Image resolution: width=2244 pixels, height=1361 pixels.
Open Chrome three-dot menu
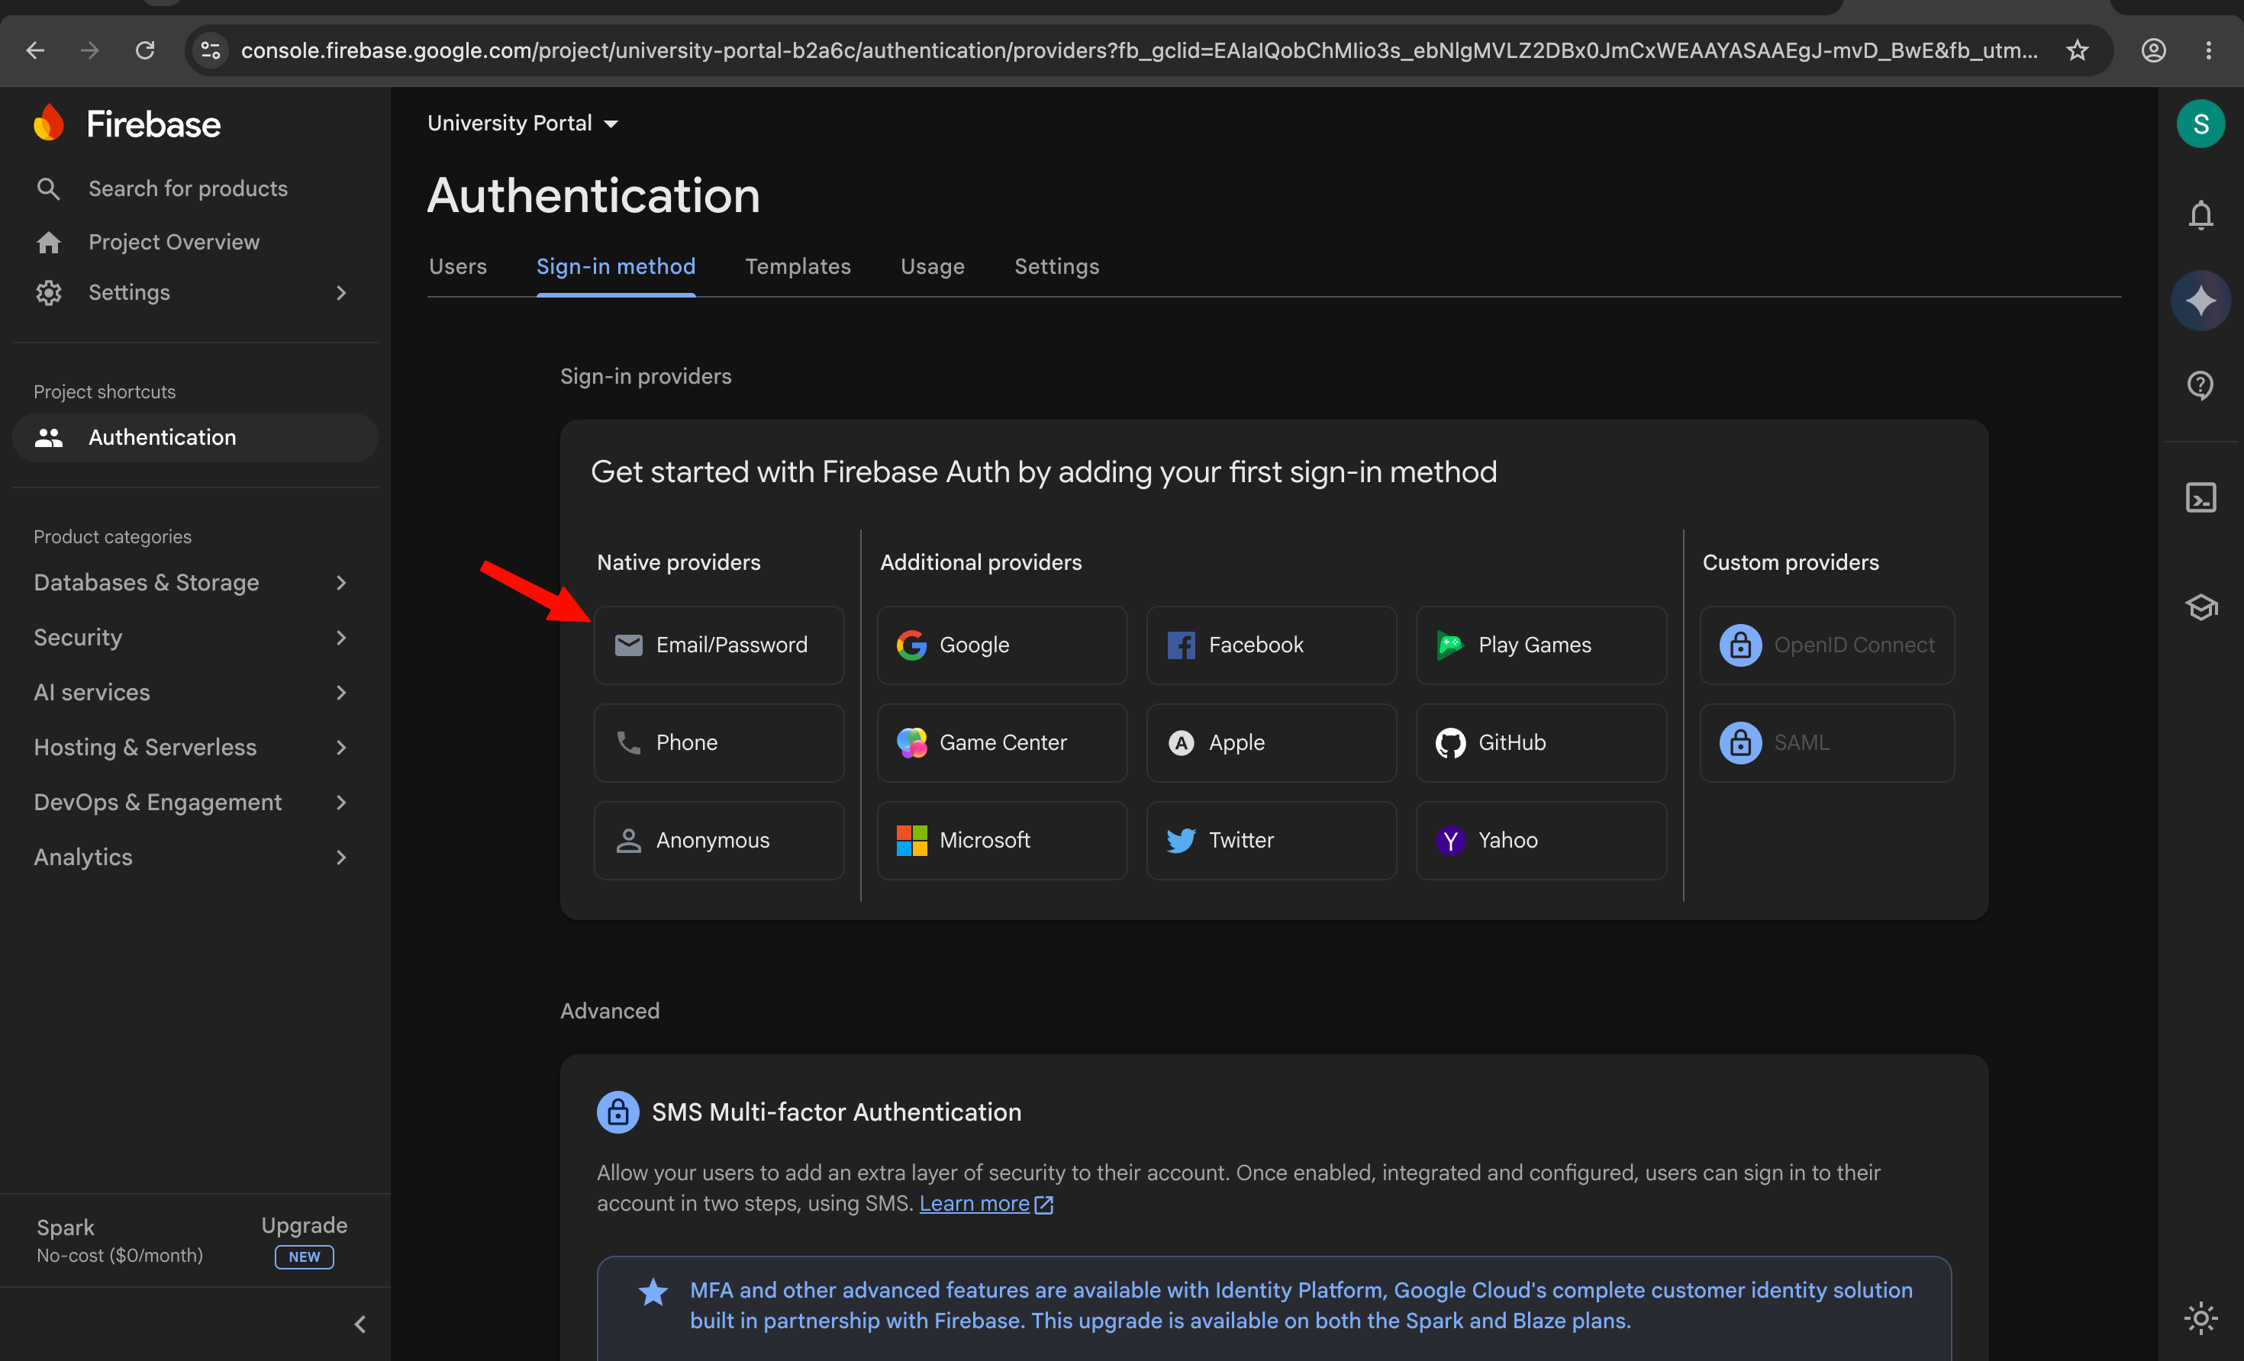click(2207, 50)
